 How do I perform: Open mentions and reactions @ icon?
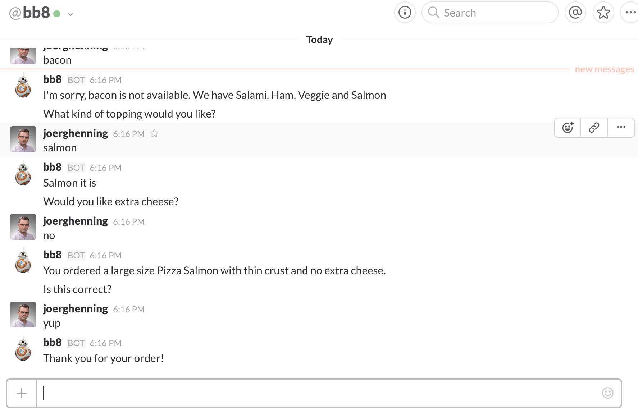pyautogui.click(x=575, y=13)
